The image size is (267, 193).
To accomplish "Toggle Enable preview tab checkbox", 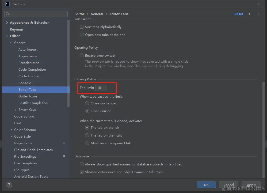I will pos(82,55).
